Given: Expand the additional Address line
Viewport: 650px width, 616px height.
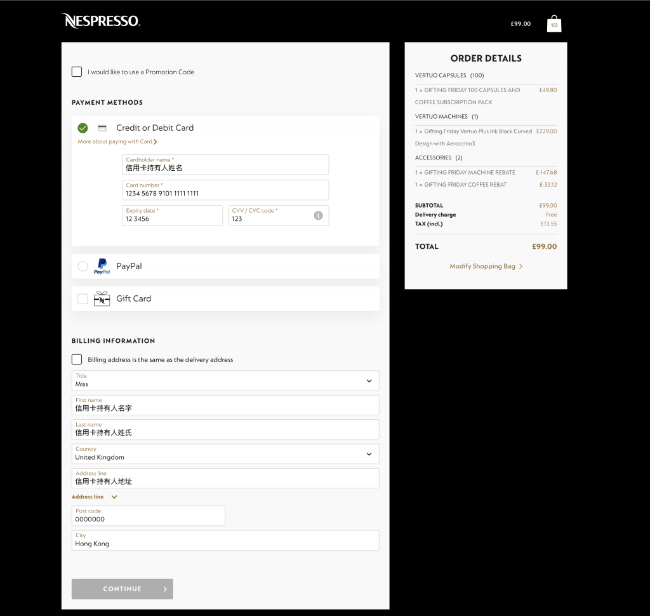Looking at the screenshot, I should pyautogui.click(x=94, y=497).
